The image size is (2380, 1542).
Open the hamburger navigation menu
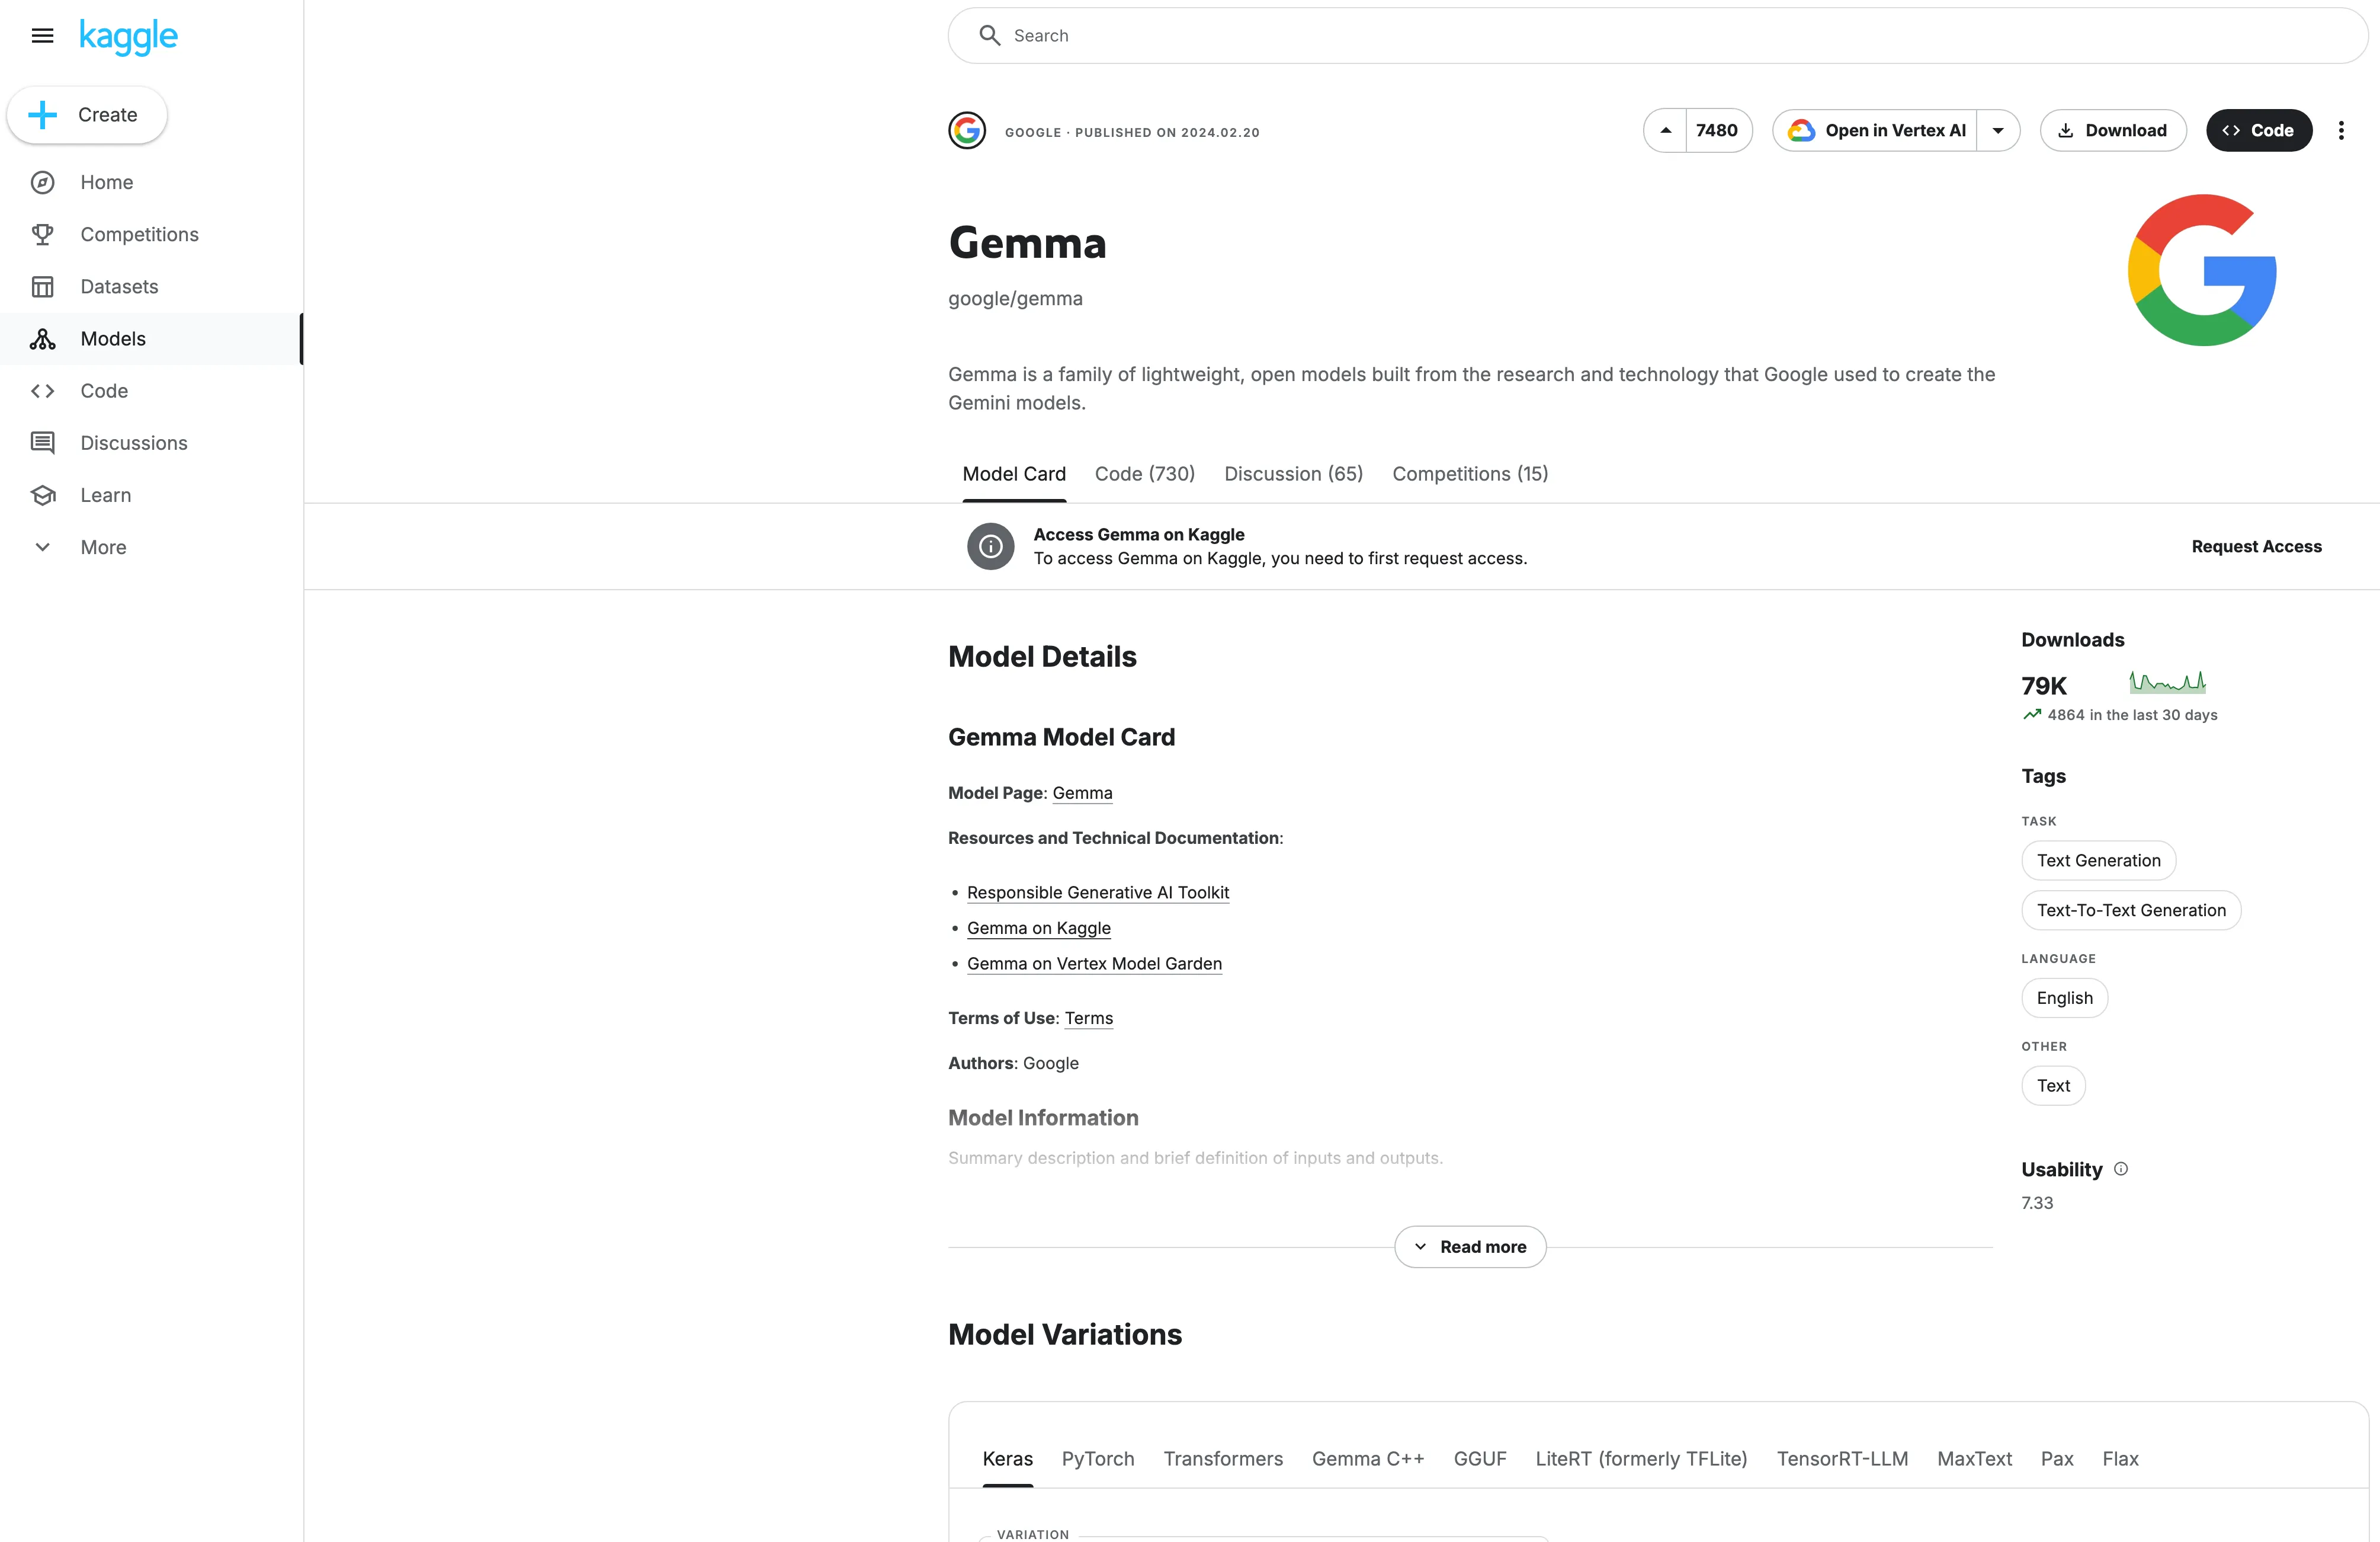click(x=42, y=36)
